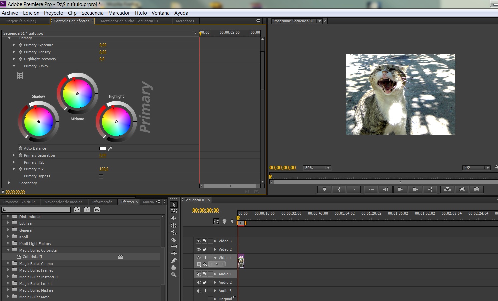
Task: Click Mark In button
Action: pos(339,189)
